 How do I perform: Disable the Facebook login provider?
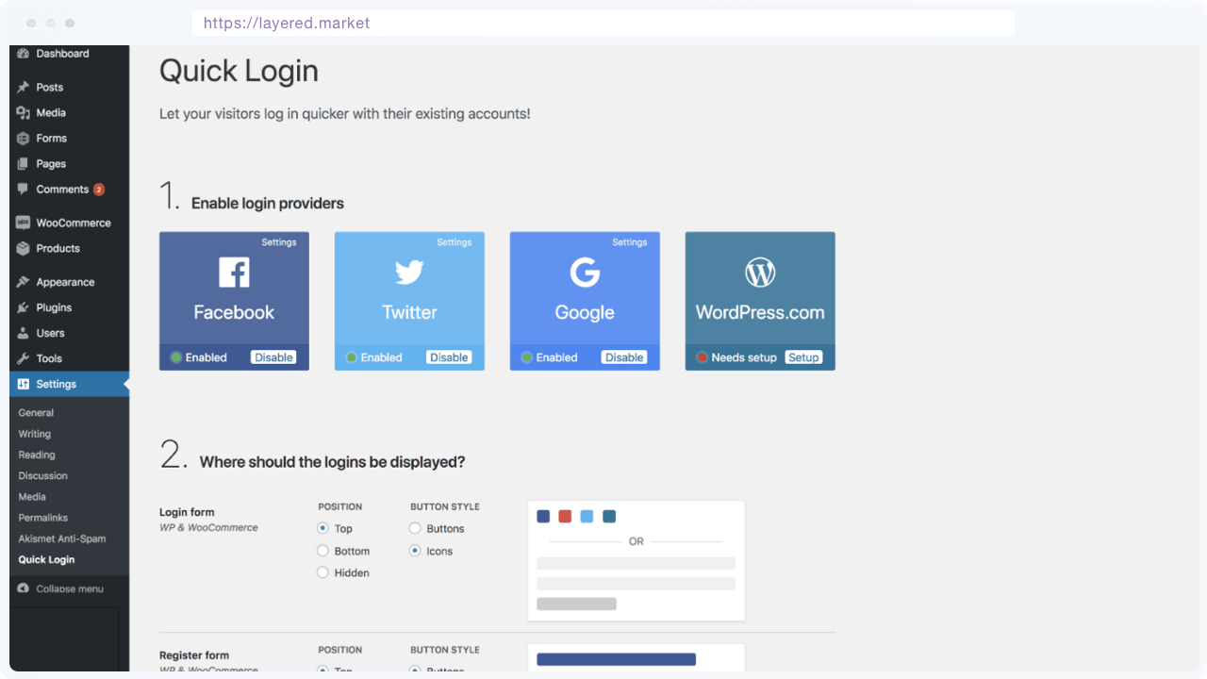(x=273, y=356)
